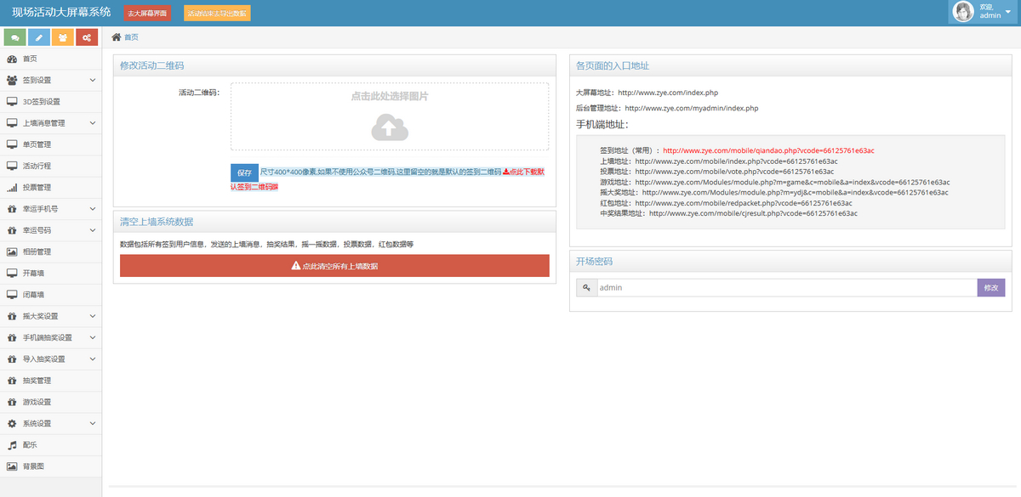This screenshot has width=1021, height=497.
Task: Open 配乐 music settings in the sidebar
Action: 30,444
